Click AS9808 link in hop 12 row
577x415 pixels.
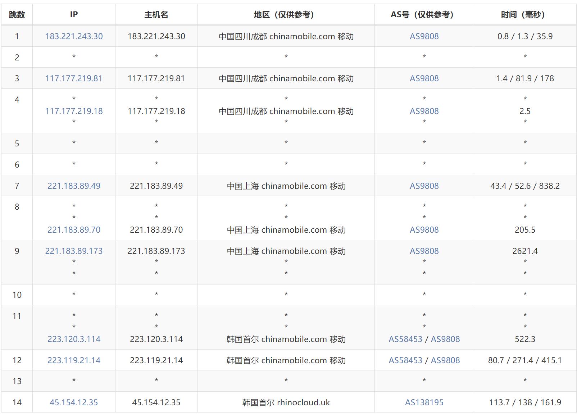click(x=445, y=360)
